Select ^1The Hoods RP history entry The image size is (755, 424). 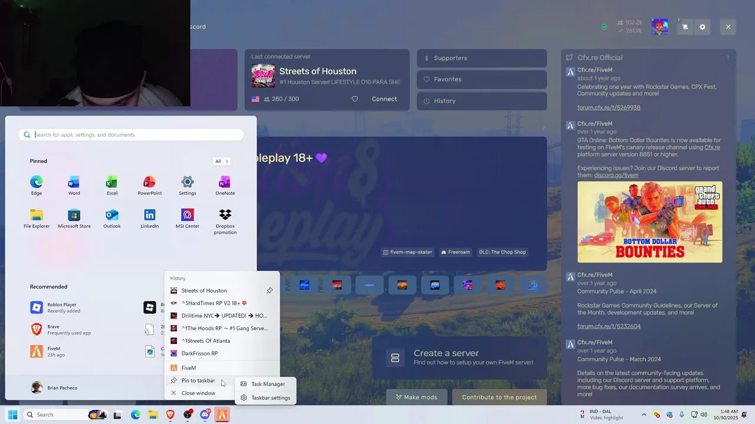(222, 328)
